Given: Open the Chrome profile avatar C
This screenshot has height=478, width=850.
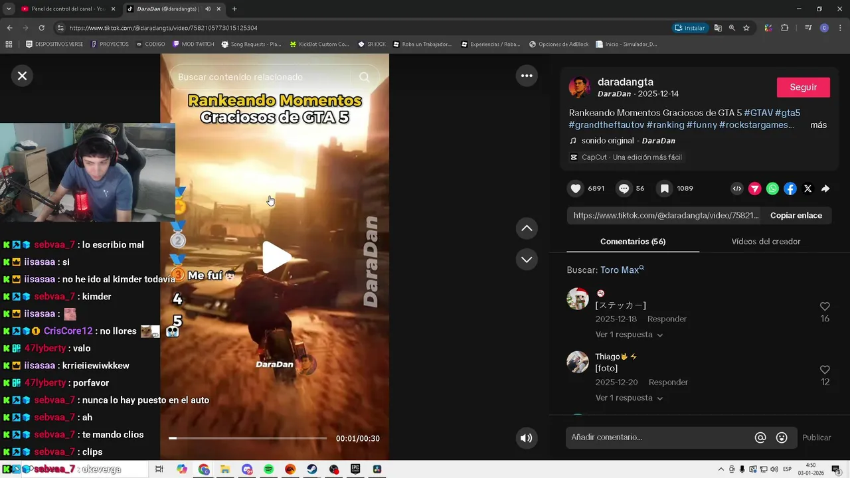Looking at the screenshot, I should [824, 28].
